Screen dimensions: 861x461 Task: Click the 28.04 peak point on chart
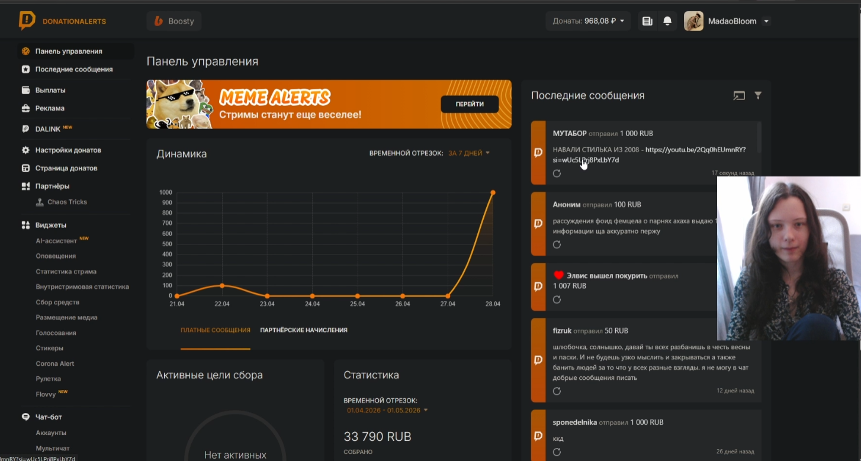click(493, 192)
